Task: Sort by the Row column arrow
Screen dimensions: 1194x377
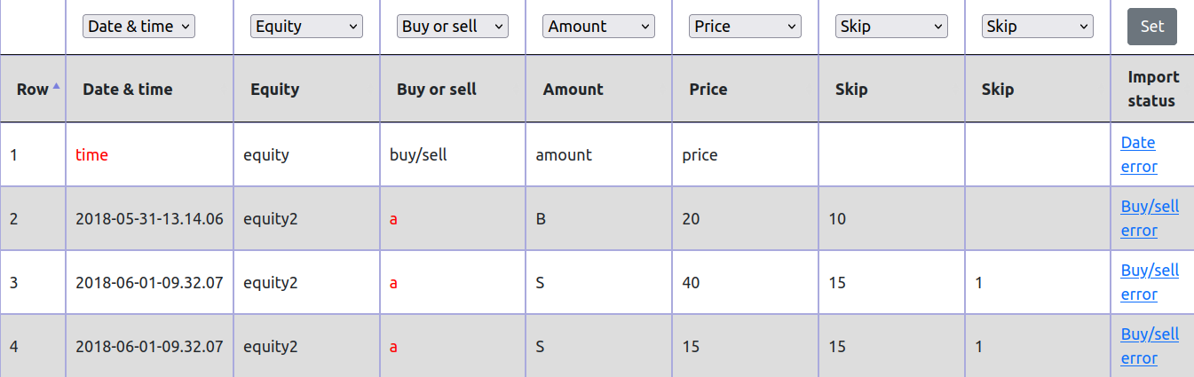Action: (x=57, y=86)
